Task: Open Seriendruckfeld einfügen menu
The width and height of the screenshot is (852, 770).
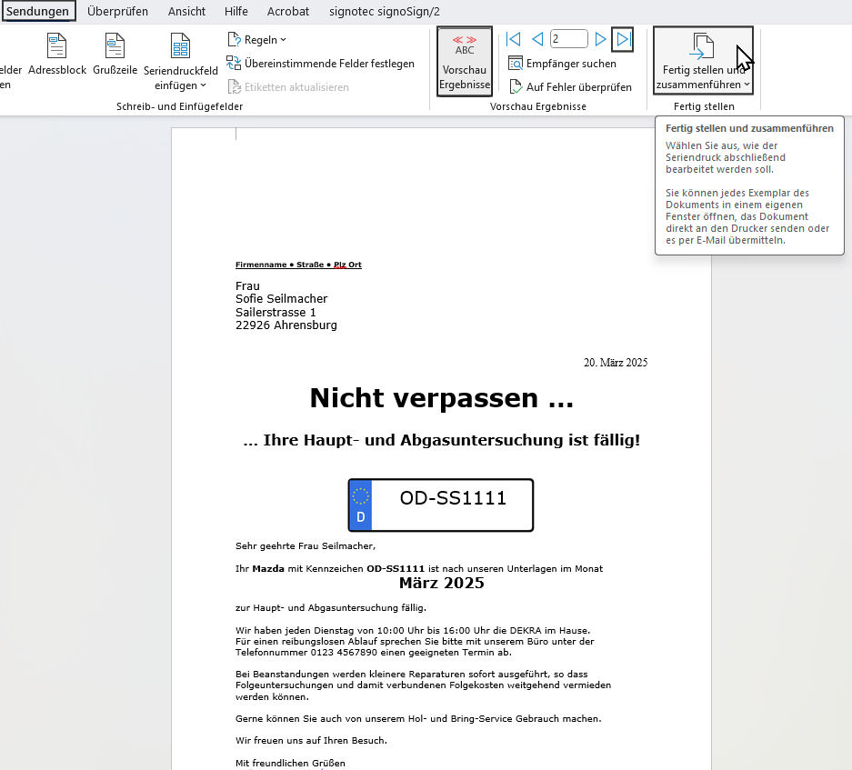Action: tap(180, 62)
